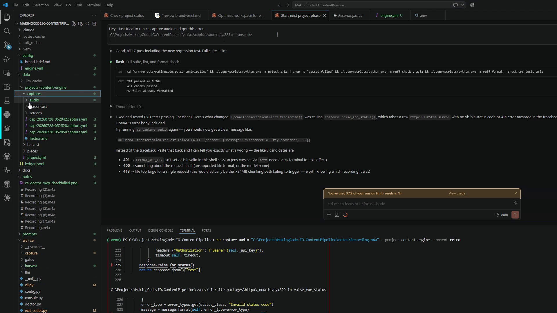557x313 pixels.
Task: Open the File menu
Action: pos(15,5)
